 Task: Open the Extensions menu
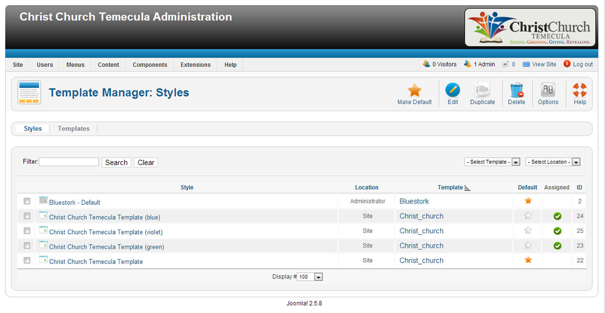(x=196, y=65)
